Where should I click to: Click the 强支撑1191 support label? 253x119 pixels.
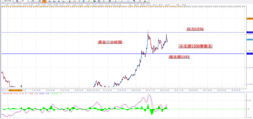tap(179, 57)
